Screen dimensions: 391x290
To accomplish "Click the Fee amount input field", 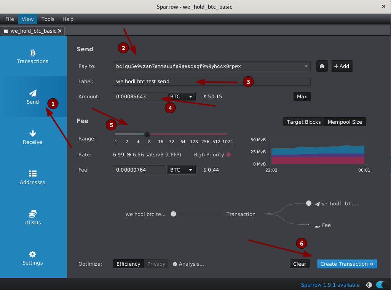I will point(139,170).
